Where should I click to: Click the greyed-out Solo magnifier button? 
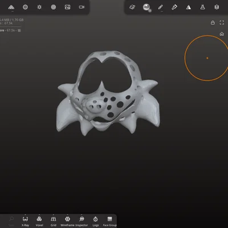coord(11,221)
